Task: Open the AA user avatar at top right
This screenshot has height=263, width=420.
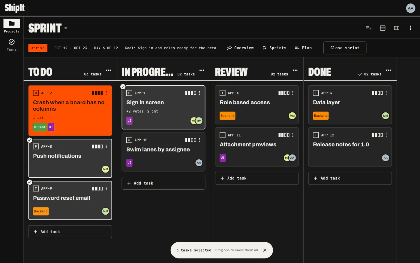Action: coord(410,8)
